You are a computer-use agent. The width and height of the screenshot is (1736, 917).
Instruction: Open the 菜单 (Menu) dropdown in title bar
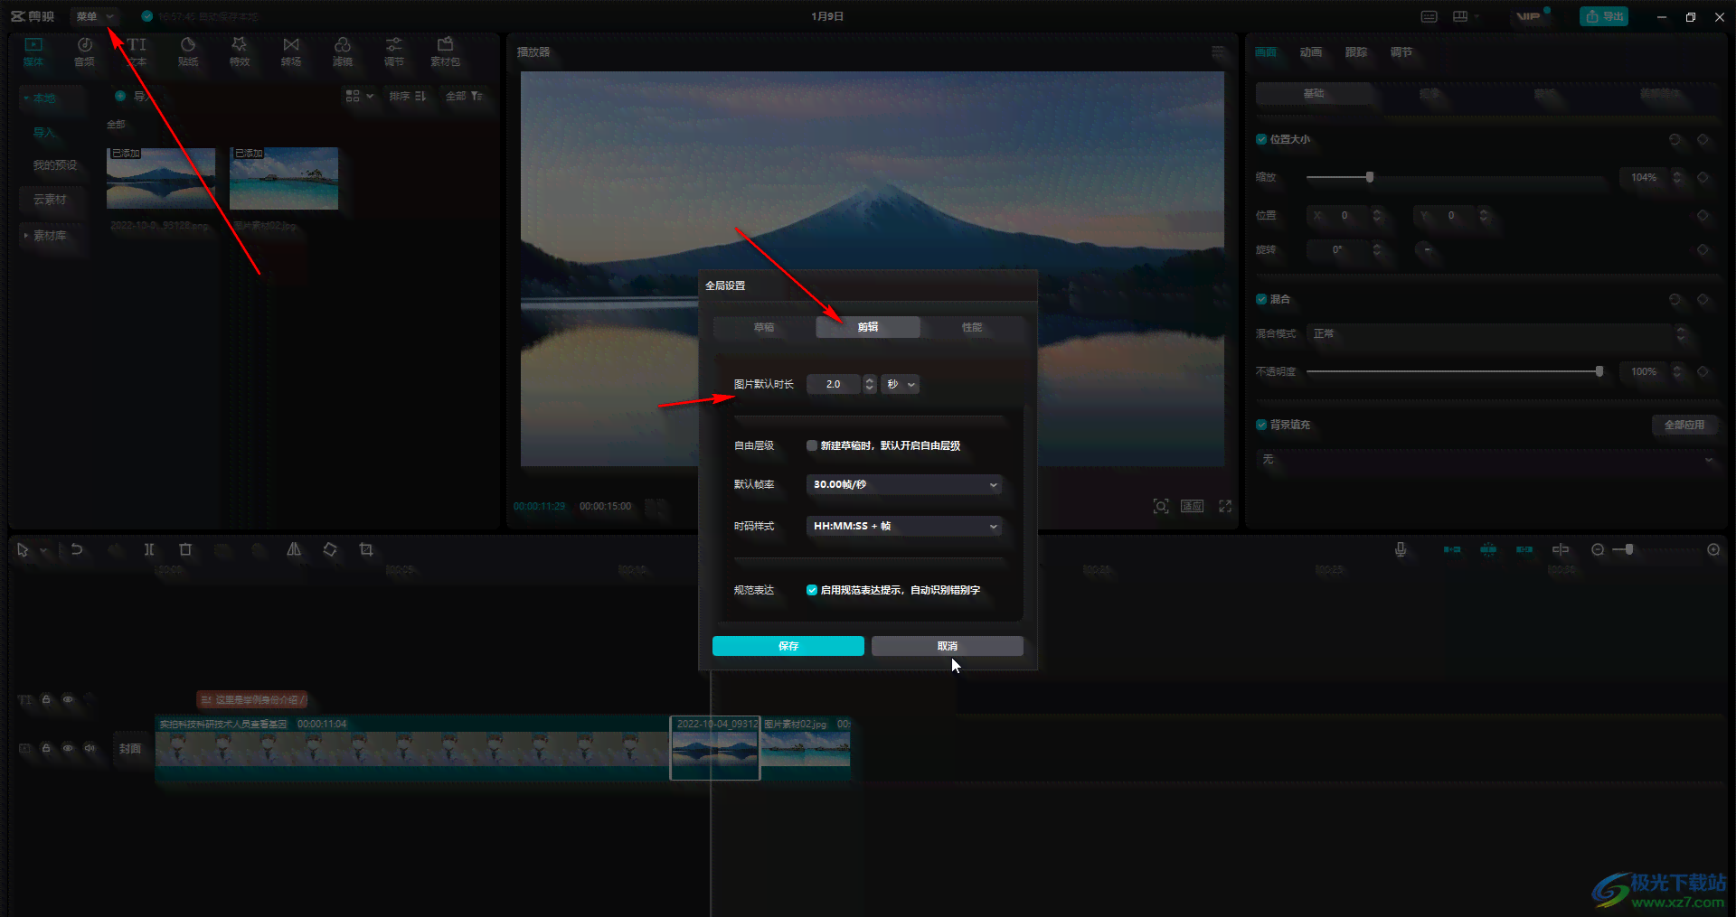tap(95, 16)
